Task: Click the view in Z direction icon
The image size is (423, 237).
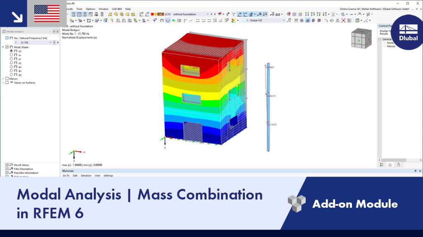Action: [318, 14]
